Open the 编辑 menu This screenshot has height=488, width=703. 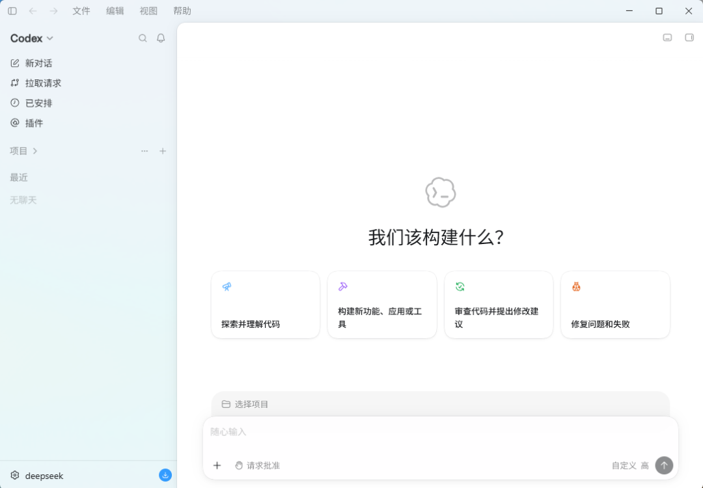coord(115,11)
